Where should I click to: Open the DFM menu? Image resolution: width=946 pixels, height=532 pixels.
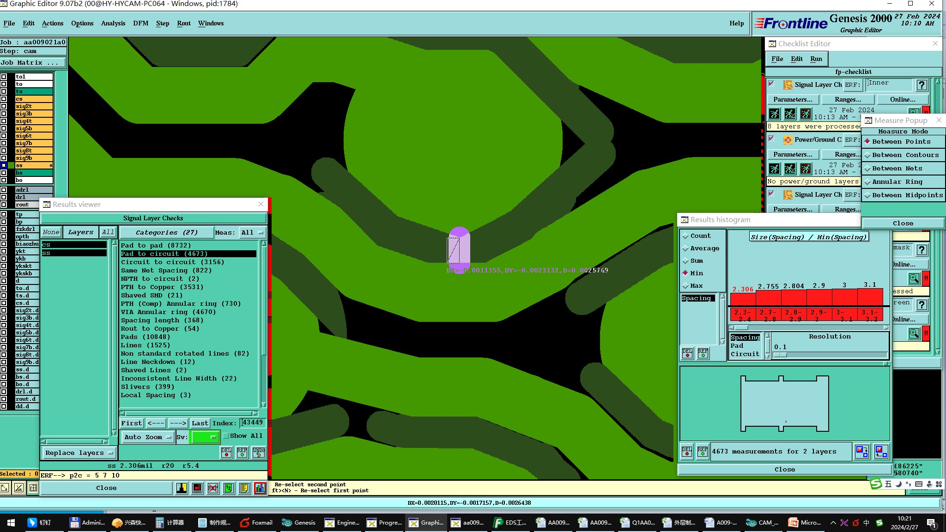coord(140,23)
